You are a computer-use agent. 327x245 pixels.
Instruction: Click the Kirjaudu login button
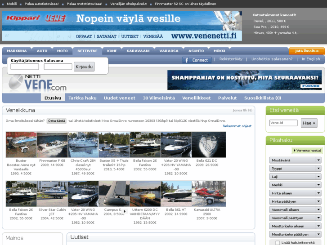coord(84,67)
